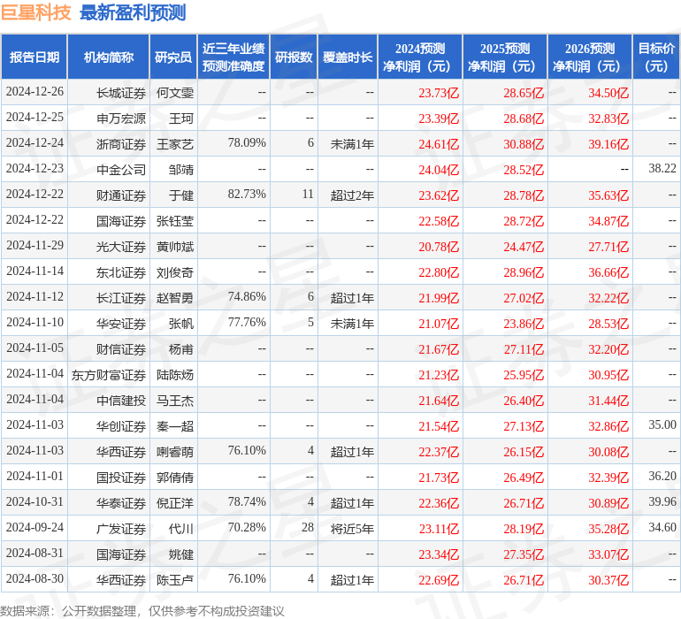
Task: Click institution 财通证券
Action: (121, 195)
